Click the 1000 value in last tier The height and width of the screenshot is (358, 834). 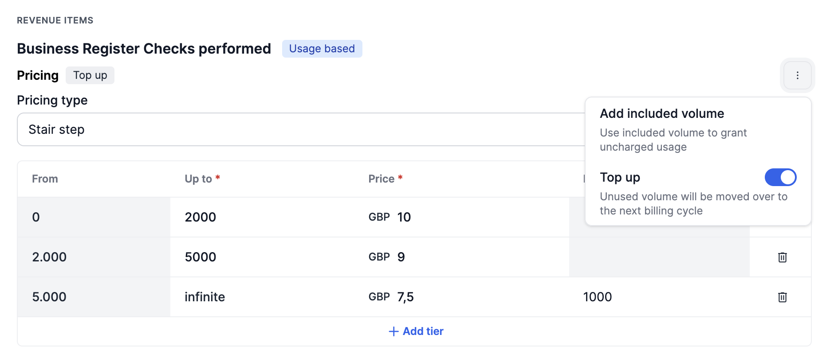pos(597,297)
